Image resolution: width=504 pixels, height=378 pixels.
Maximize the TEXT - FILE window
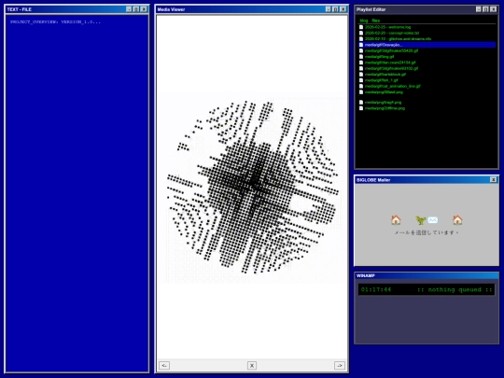pos(136,9)
